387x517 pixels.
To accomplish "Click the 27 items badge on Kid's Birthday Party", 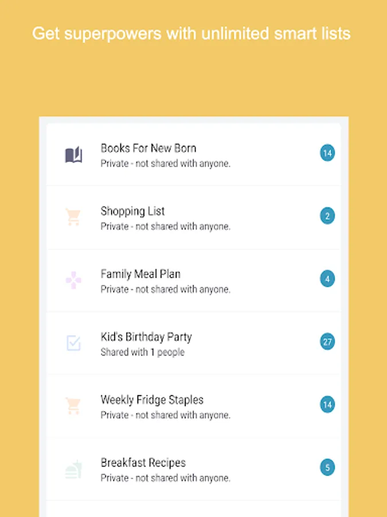I will click(327, 342).
